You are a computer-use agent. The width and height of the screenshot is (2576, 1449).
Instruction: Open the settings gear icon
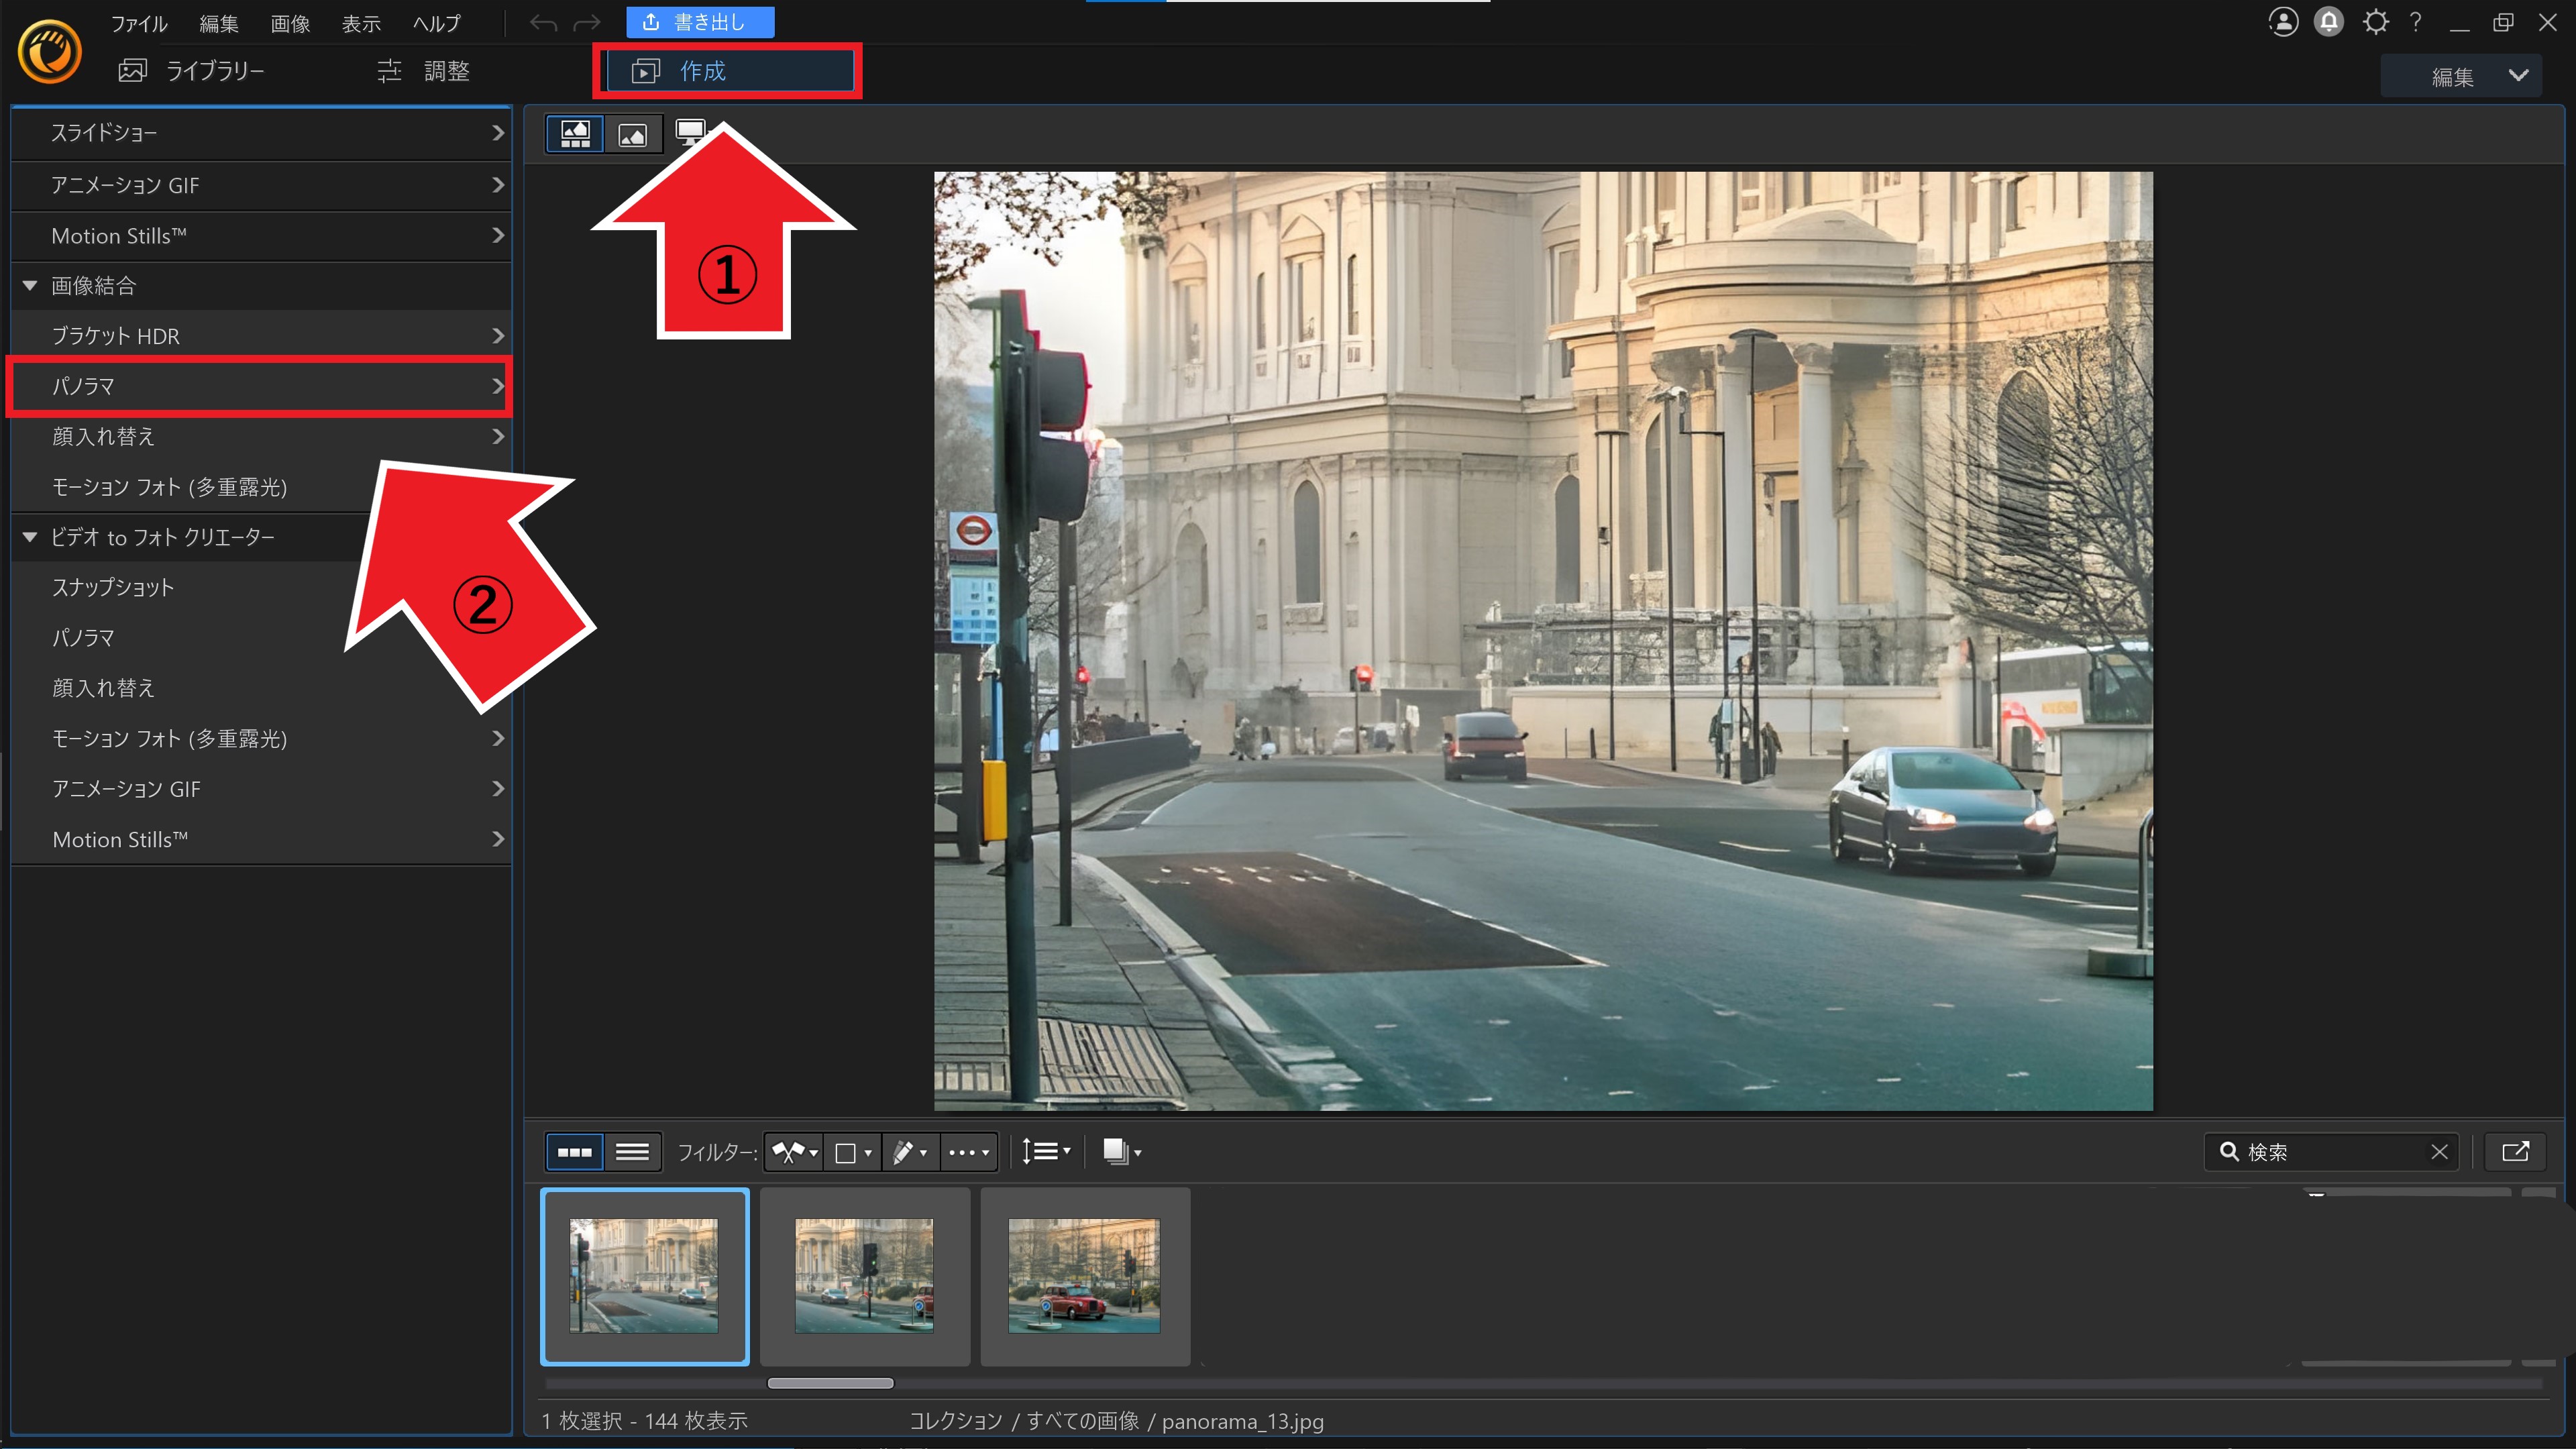tap(2375, 22)
